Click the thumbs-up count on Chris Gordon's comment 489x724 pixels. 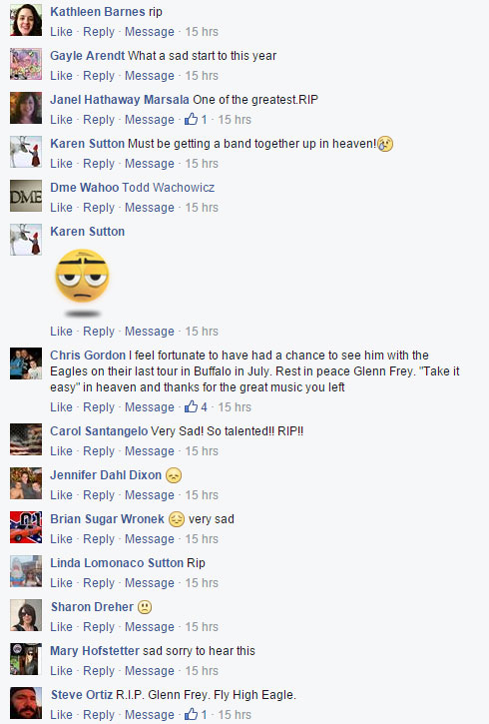(x=204, y=407)
